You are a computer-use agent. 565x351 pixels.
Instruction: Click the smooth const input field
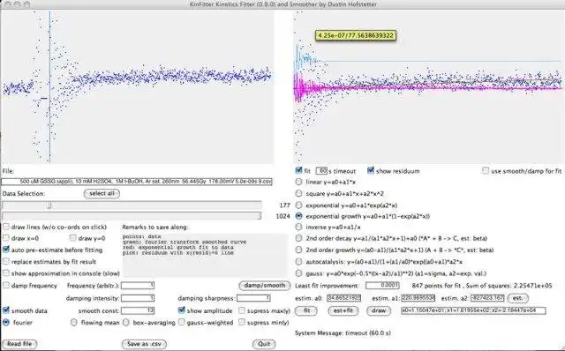click(138, 310)
